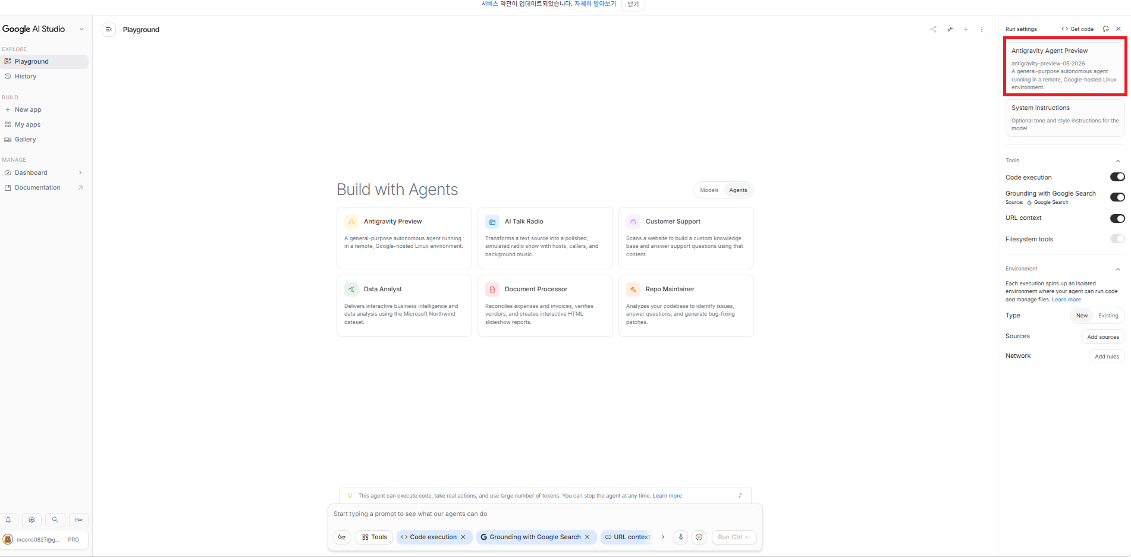Open API keys with the key icon
The height and width of the screenshot is (557, 1131).
[x=78, y=520]
